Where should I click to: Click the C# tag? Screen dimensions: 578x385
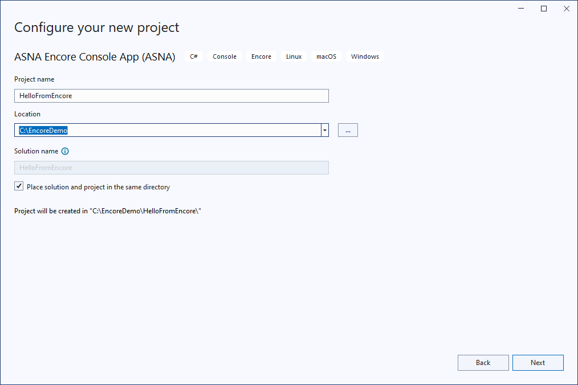coord(194,56)
